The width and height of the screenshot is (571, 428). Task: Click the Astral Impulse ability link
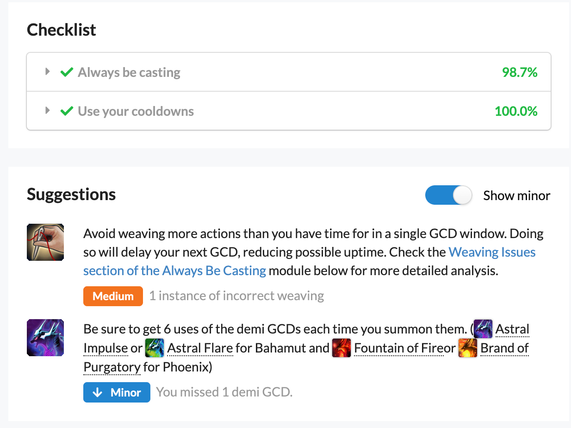512,329
